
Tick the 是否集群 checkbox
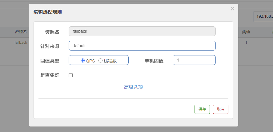click(70, 75)
